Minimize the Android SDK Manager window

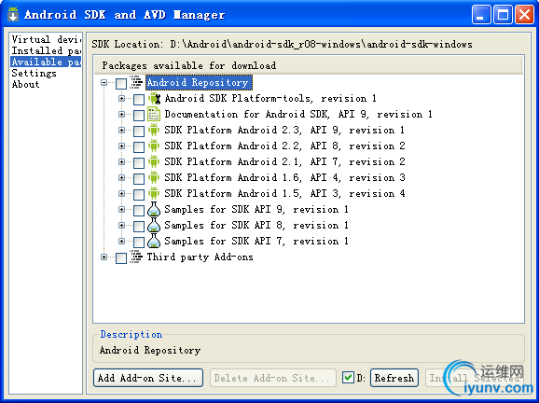tap(481, 15)
